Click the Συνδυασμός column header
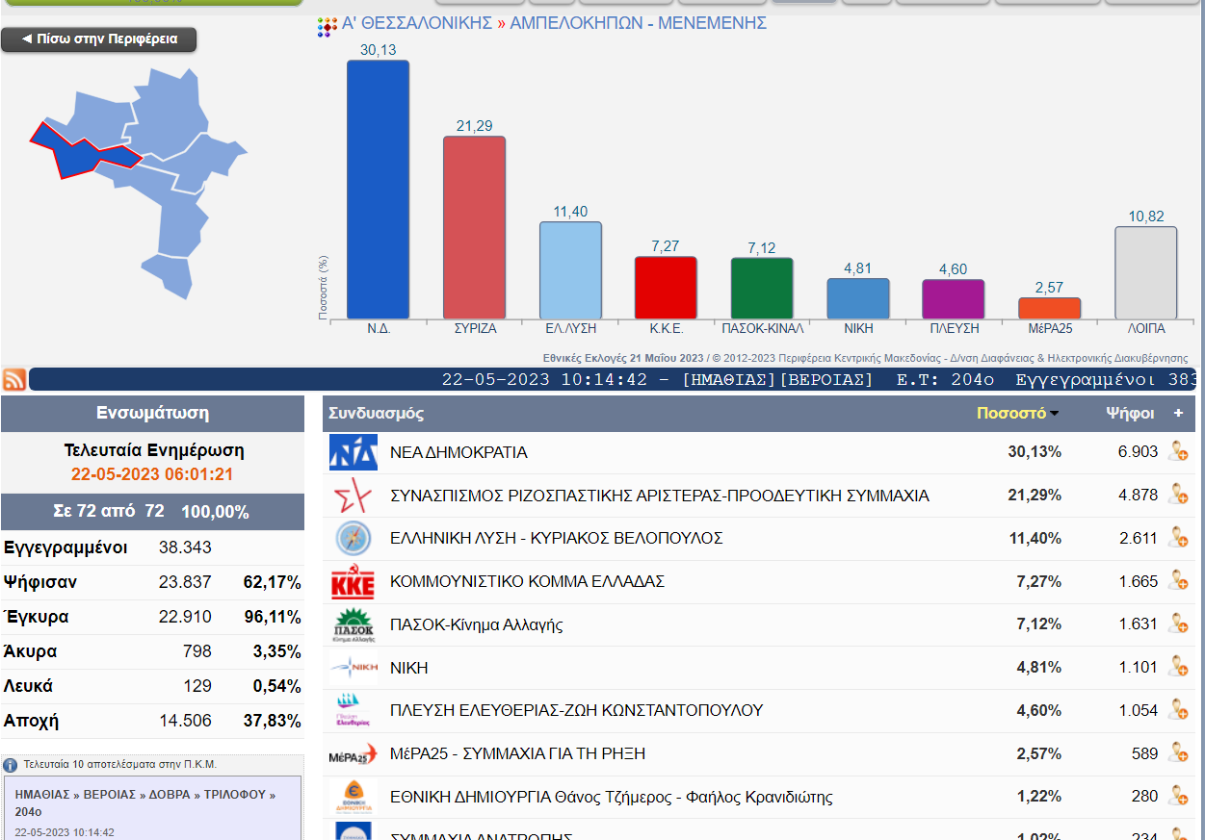 tap(377, 413)
